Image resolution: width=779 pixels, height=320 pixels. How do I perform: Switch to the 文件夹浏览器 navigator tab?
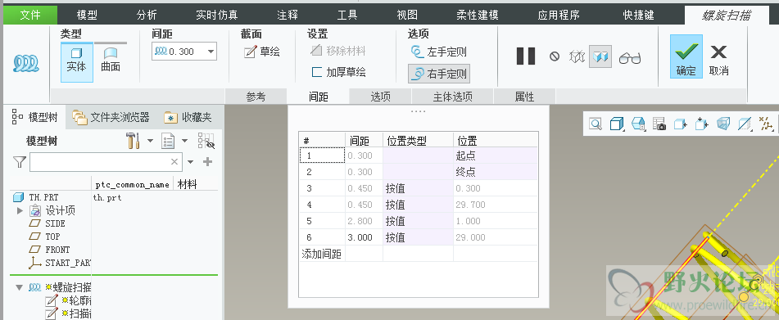click(x=111, y=118)
